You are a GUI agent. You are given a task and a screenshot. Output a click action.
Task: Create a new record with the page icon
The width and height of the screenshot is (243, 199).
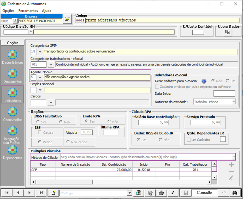53,193
